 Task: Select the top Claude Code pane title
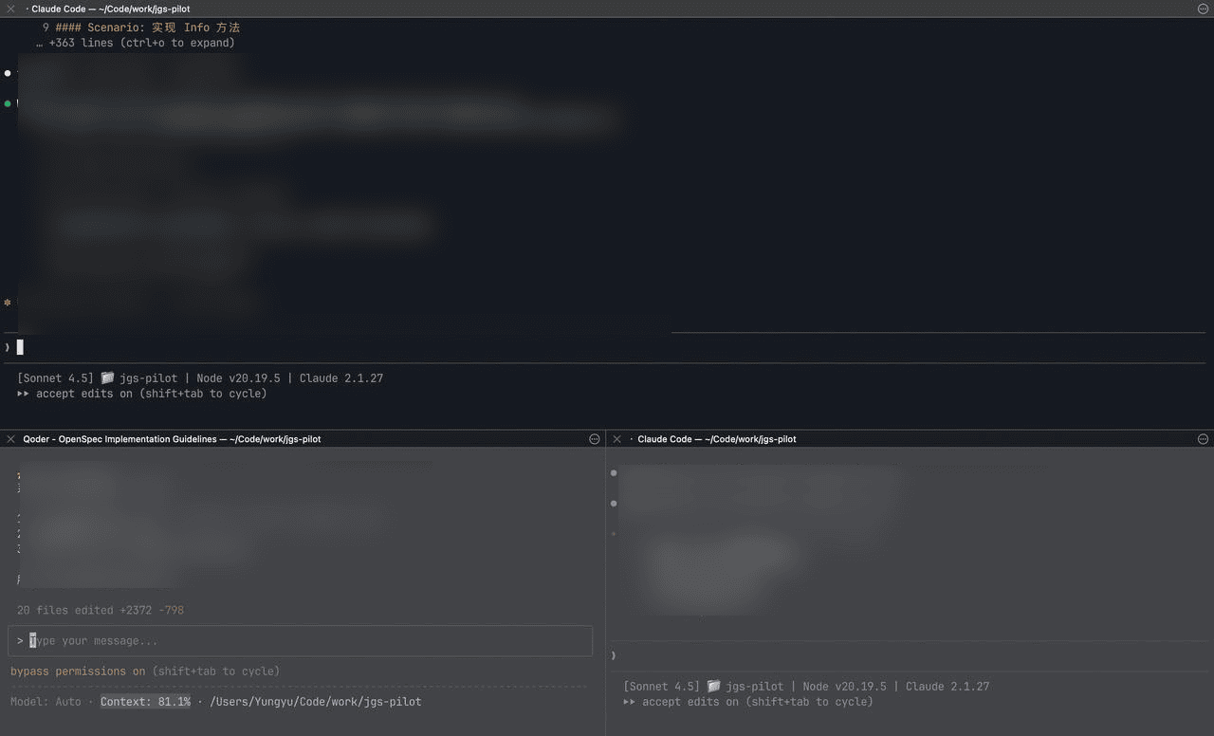coord(110,9)
